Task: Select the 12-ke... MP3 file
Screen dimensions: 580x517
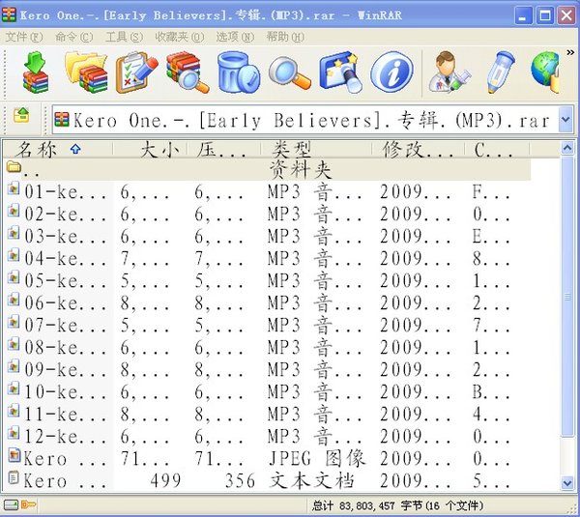Action: coord(268,437)
